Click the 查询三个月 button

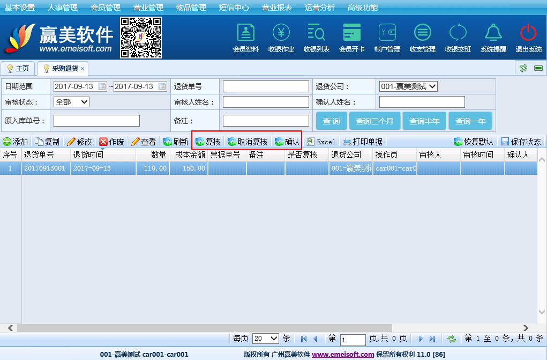coord(374,121)
